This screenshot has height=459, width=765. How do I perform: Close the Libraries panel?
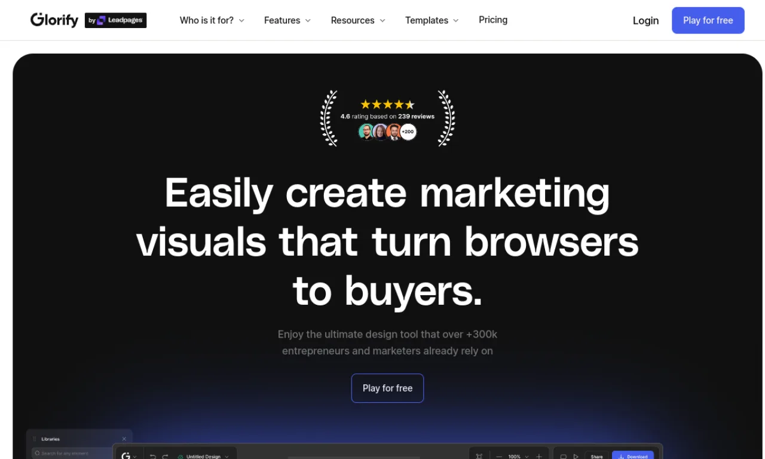pos(124,439)
